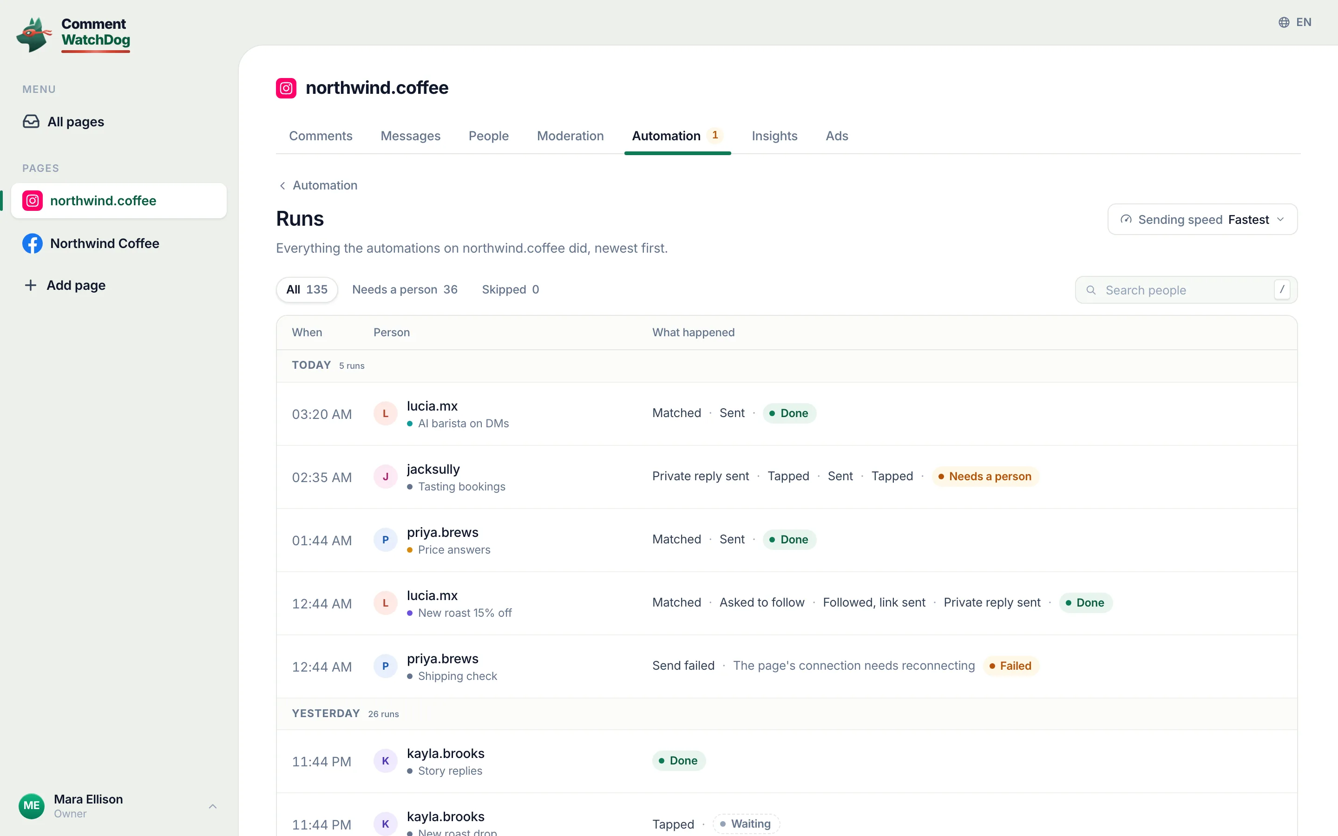Viewport: 1338px width, 836px height.
Task: Filter by Skipped 0
Action: pos(510,290)
